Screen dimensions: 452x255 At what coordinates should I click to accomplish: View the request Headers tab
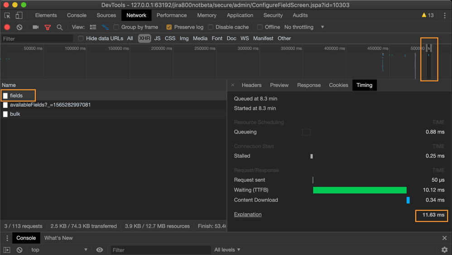(x=251, y=85)
